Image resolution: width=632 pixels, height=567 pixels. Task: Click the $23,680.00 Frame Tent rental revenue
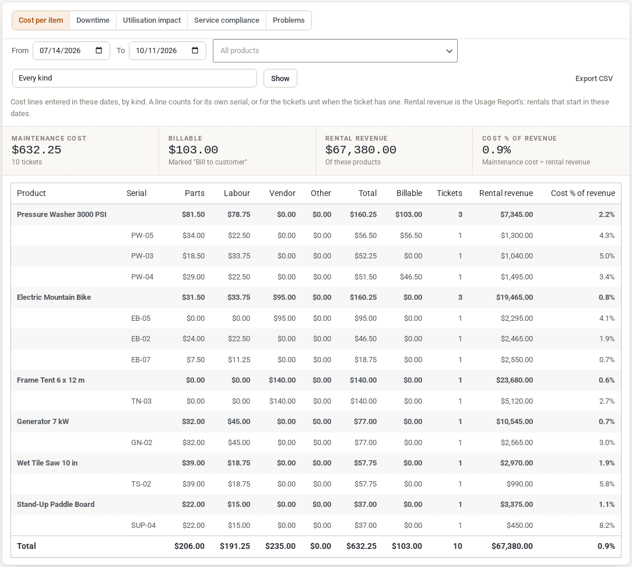[x=514, y=380]
